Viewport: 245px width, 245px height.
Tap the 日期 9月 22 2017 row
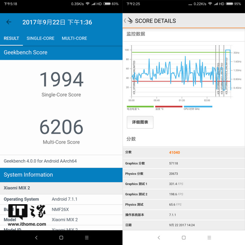click(x=184, y=225)
